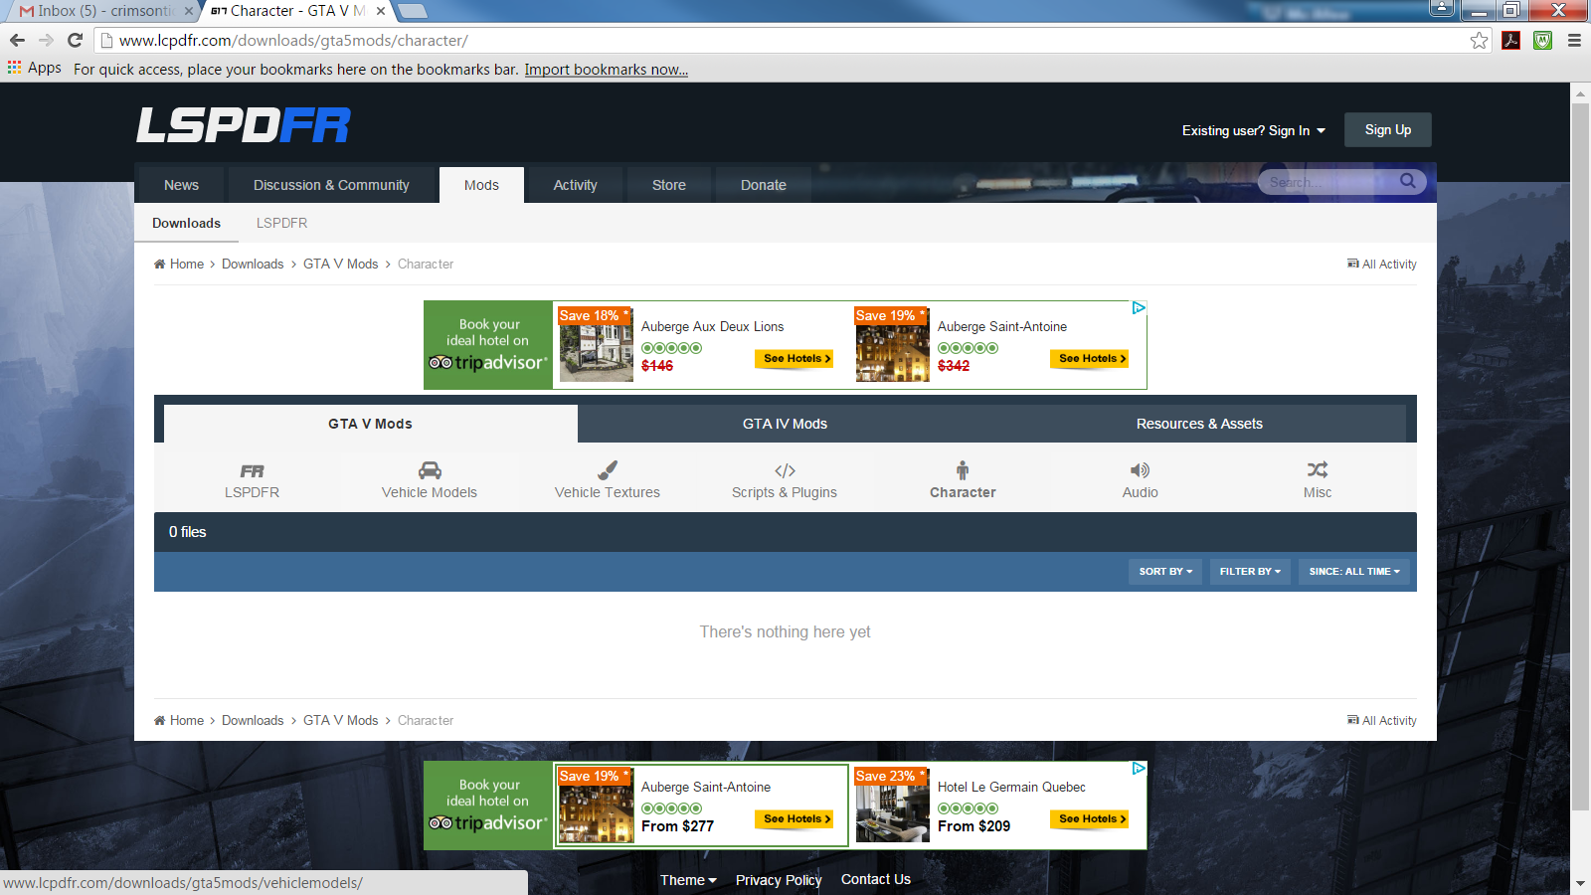Click Auberge Saint-Antoine $342 hotel thumbnail

click(892, 345)
